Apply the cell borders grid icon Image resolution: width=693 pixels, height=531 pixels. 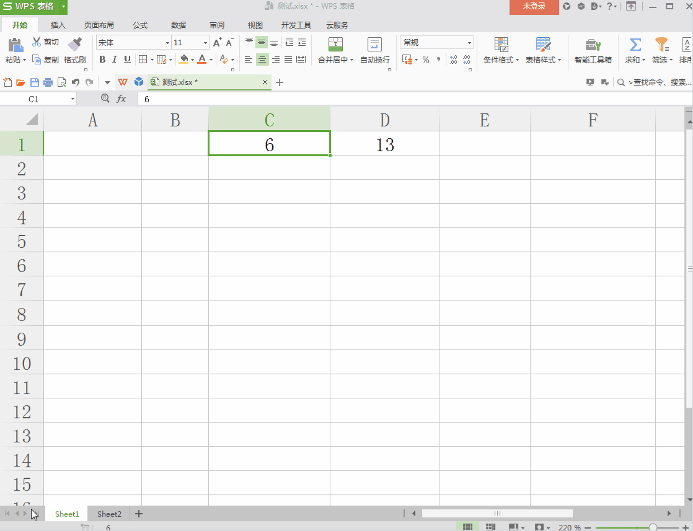(x=143, y=59)
